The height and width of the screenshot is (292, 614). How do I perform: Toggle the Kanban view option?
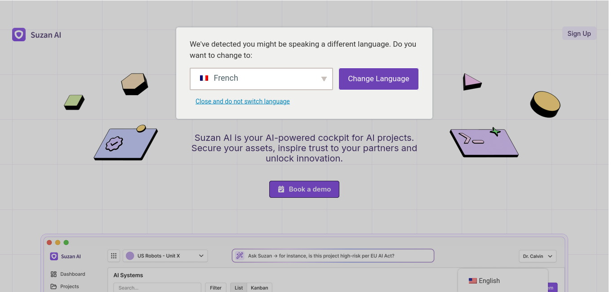click(259, 288)
